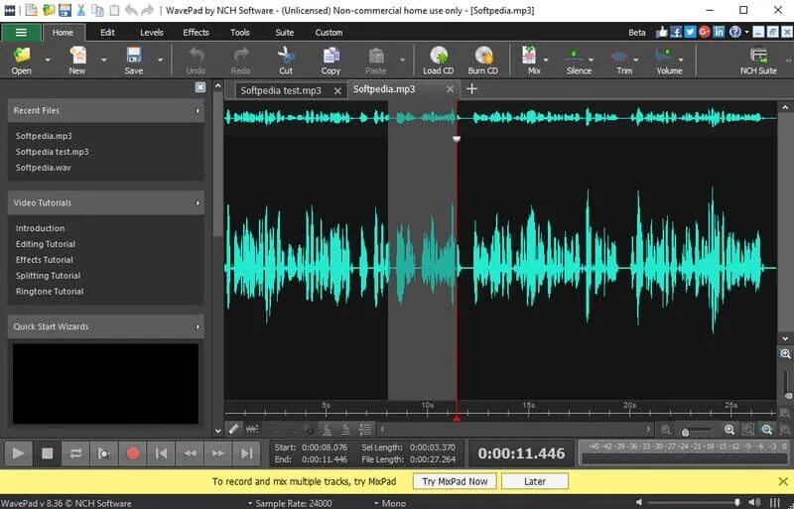
Task: Click the Silence tool icon
Action: [574, 55]
